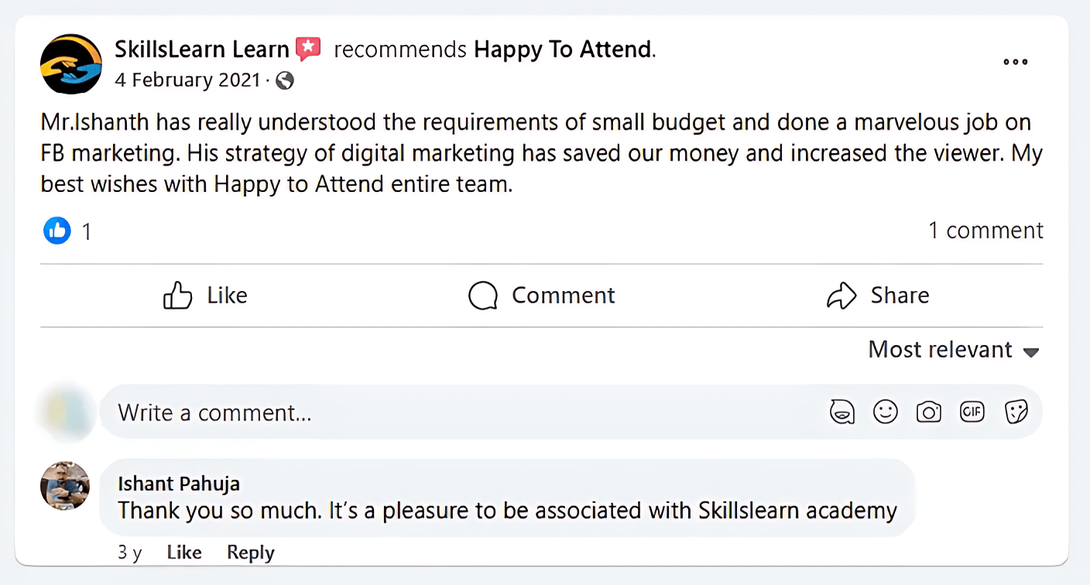Viewport: 1090px width, 585px height.
Task: Click the globe public audience icon
Action: (285, 80)
